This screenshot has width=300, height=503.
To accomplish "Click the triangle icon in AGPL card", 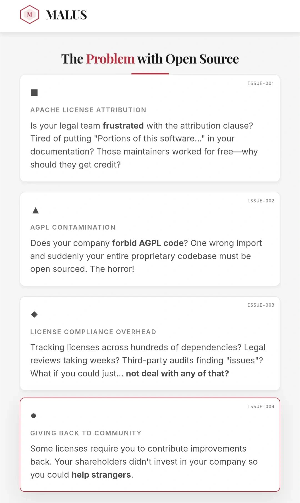I will tap(36, 210).
